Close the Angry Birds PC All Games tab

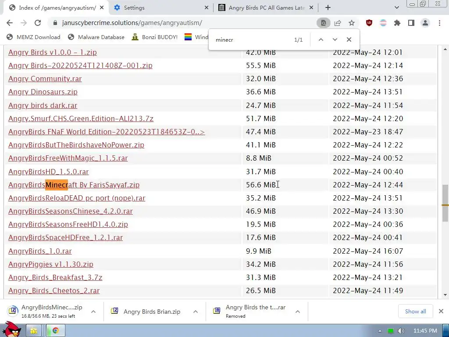[311, 8]
